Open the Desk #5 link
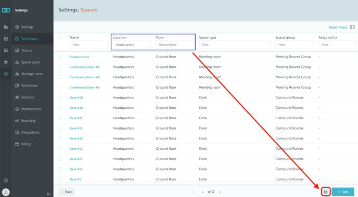Image resolution: width=358 pixels, height=197 pixels. coord(75,179)
